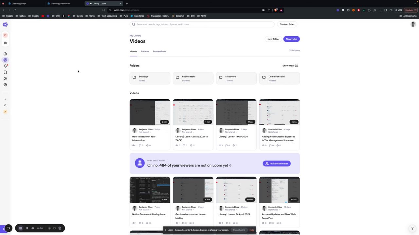Open Loom home from sidebar

point(5,54)
